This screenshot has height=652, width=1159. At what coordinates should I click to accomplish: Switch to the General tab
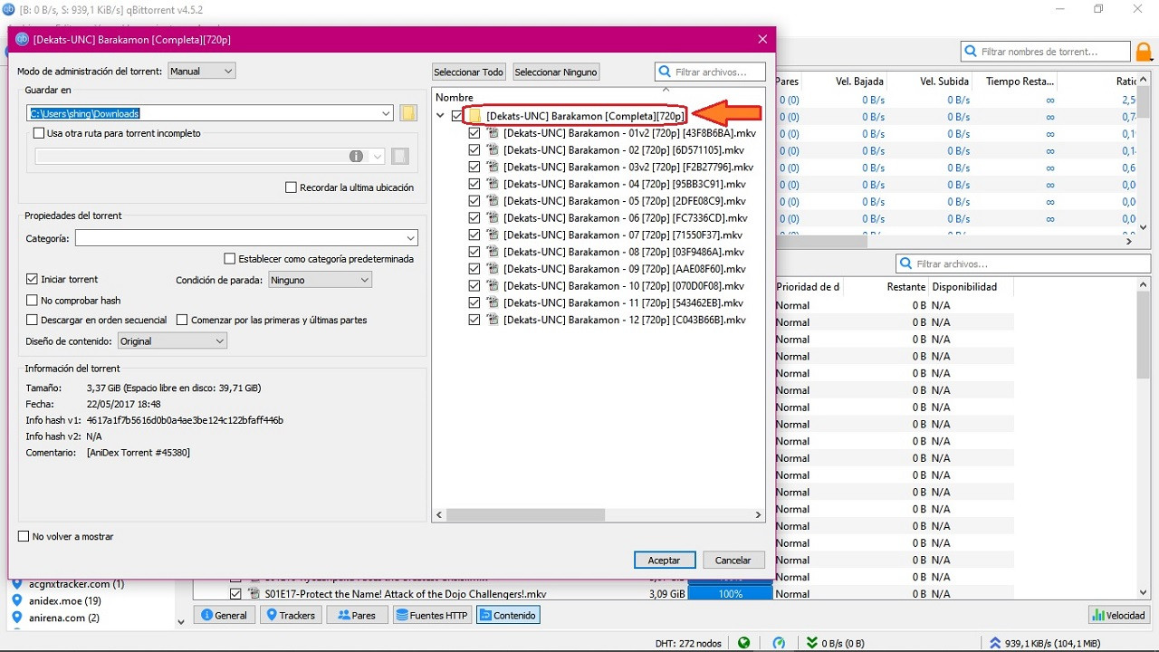223,615
